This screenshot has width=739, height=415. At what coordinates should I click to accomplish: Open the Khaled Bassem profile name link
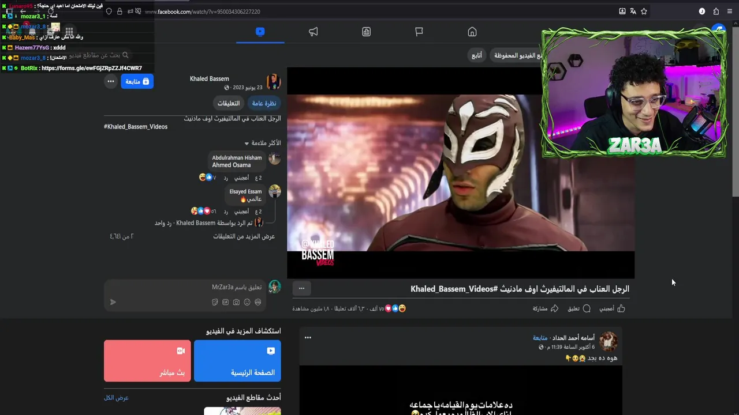(210, 78)
